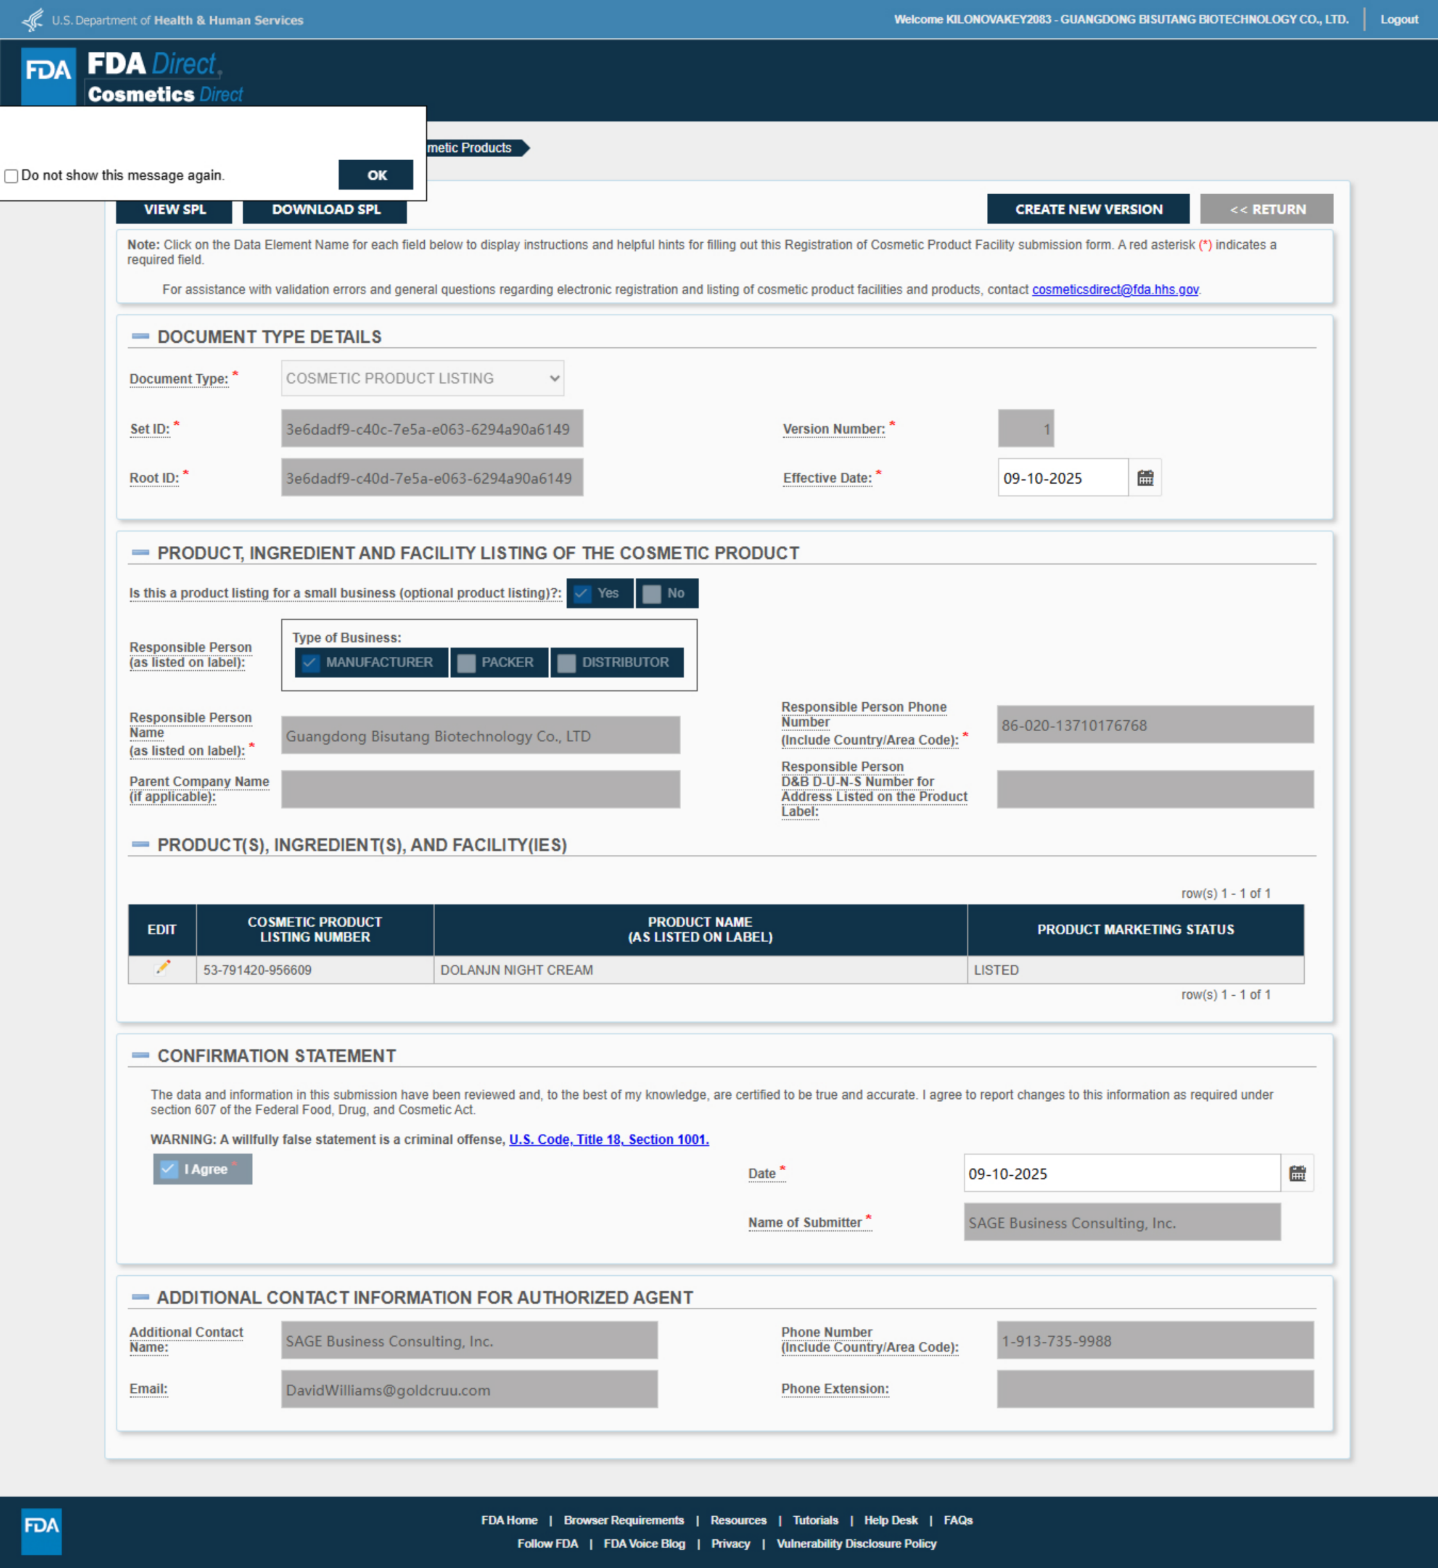Screen dimensions: 1438x1568
Task: Collapse the Additional Contact Information section
Action: pos(140,1296)
